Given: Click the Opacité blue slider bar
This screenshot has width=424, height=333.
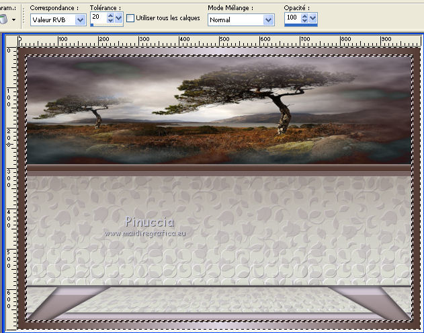Looking at the screenshot, I should pyautogui.click(x=300, y=25).
